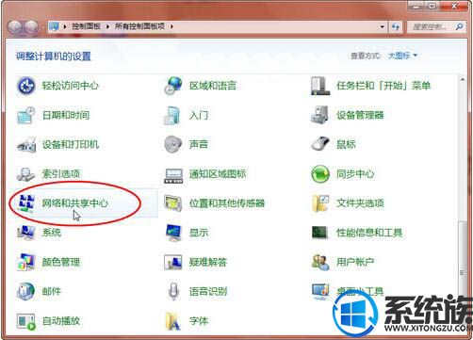Open the 大图标 view mode dropdown
Screen dimensions: 473x340
[x=402, y=56]
